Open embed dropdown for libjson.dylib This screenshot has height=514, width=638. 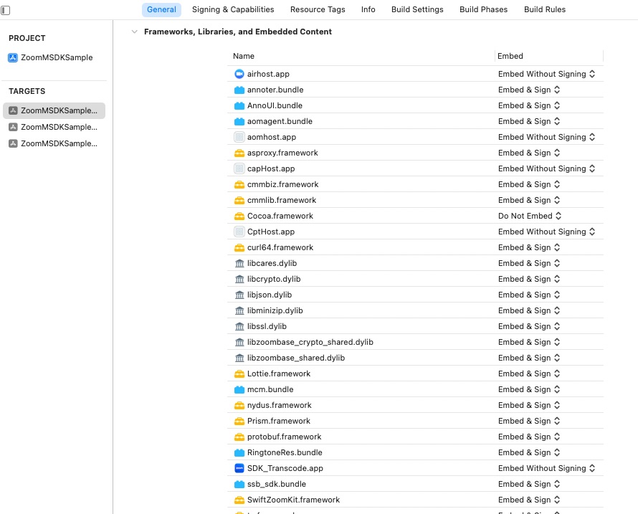(x=529, y=295)
